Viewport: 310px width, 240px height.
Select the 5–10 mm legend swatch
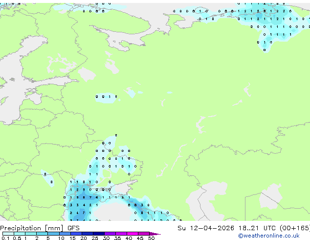[53, 234]
